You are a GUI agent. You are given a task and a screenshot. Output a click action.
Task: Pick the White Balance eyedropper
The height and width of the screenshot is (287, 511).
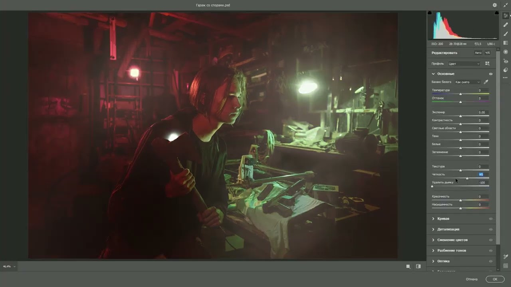[486, 82]
